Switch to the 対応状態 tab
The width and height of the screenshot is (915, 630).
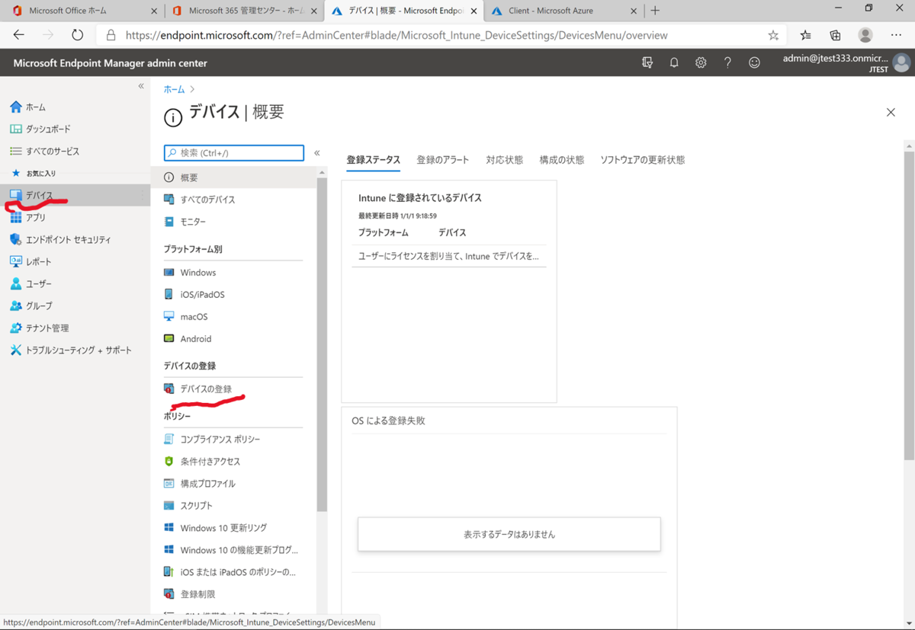[505, 160]
